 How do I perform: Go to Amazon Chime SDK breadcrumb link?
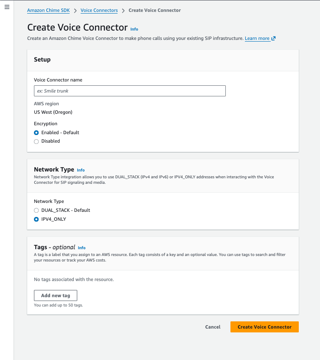point(48,10)
